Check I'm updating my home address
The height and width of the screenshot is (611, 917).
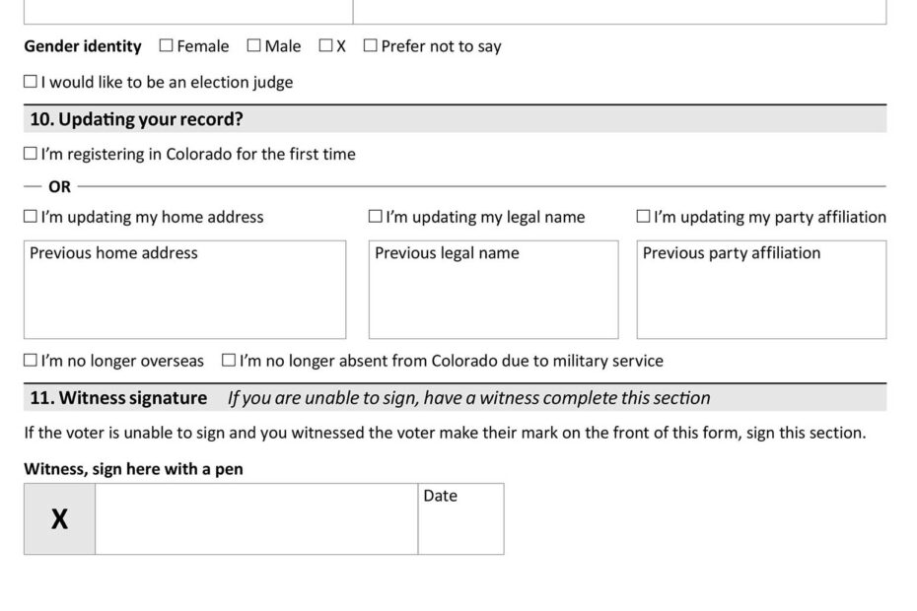click(x=29, y=216)
